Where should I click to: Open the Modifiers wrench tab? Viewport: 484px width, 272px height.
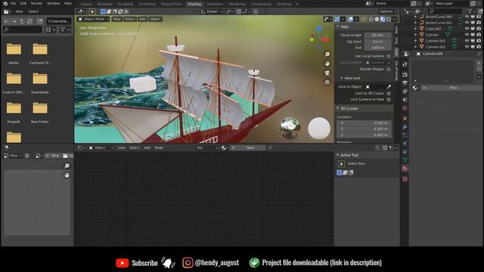tap(405, 127)
